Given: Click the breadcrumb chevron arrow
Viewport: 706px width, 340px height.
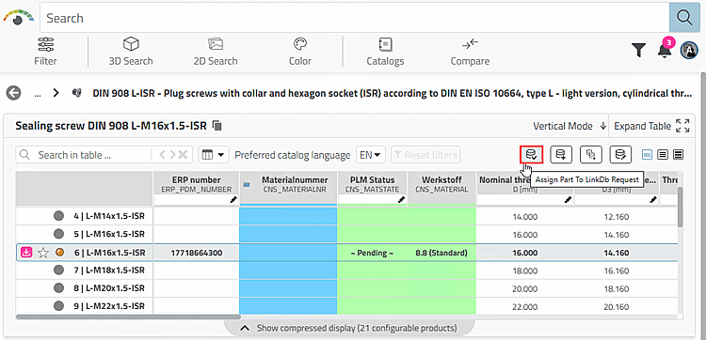Looking at the screenshot, I should tap(56, 93).
